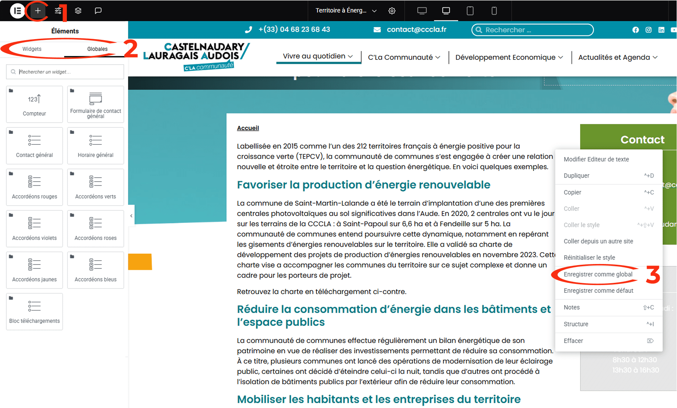Image resolution: width=677 pixels, height=408 pixels.
Task: Switch to mobile preview mode
Action: click(494, 11)
